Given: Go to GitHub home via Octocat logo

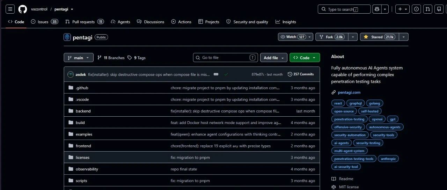Looking at the screenshot, I should [23, 9].
